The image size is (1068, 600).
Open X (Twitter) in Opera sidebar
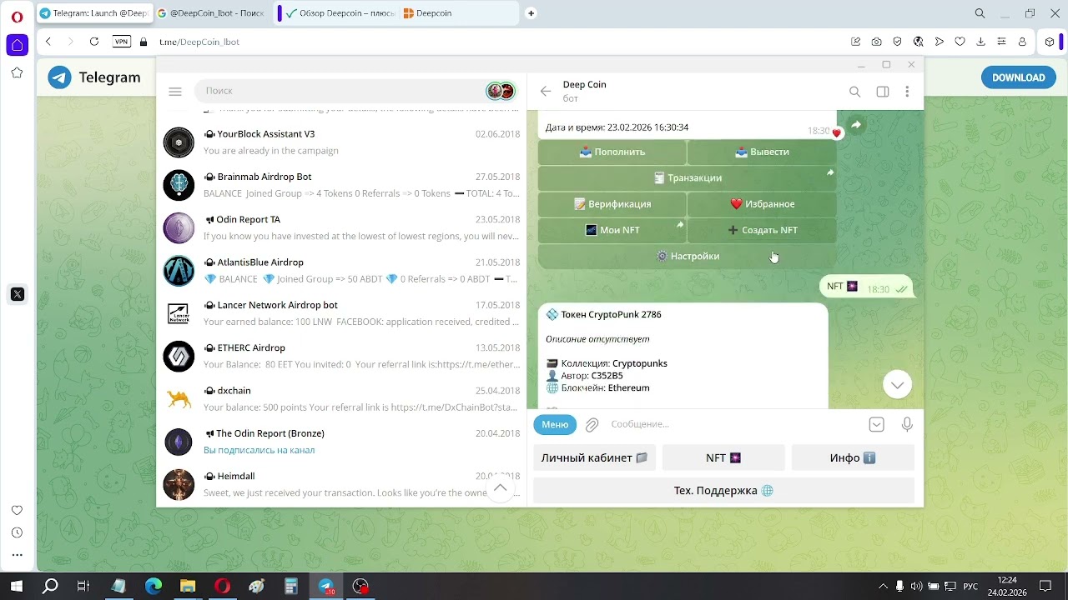tap(17, 294)
